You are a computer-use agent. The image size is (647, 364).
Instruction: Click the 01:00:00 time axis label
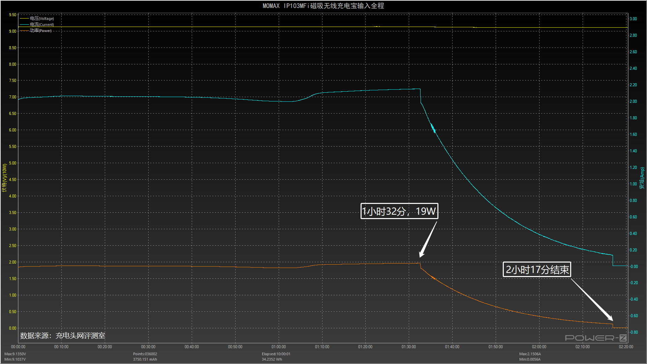[x=278, y=347]
